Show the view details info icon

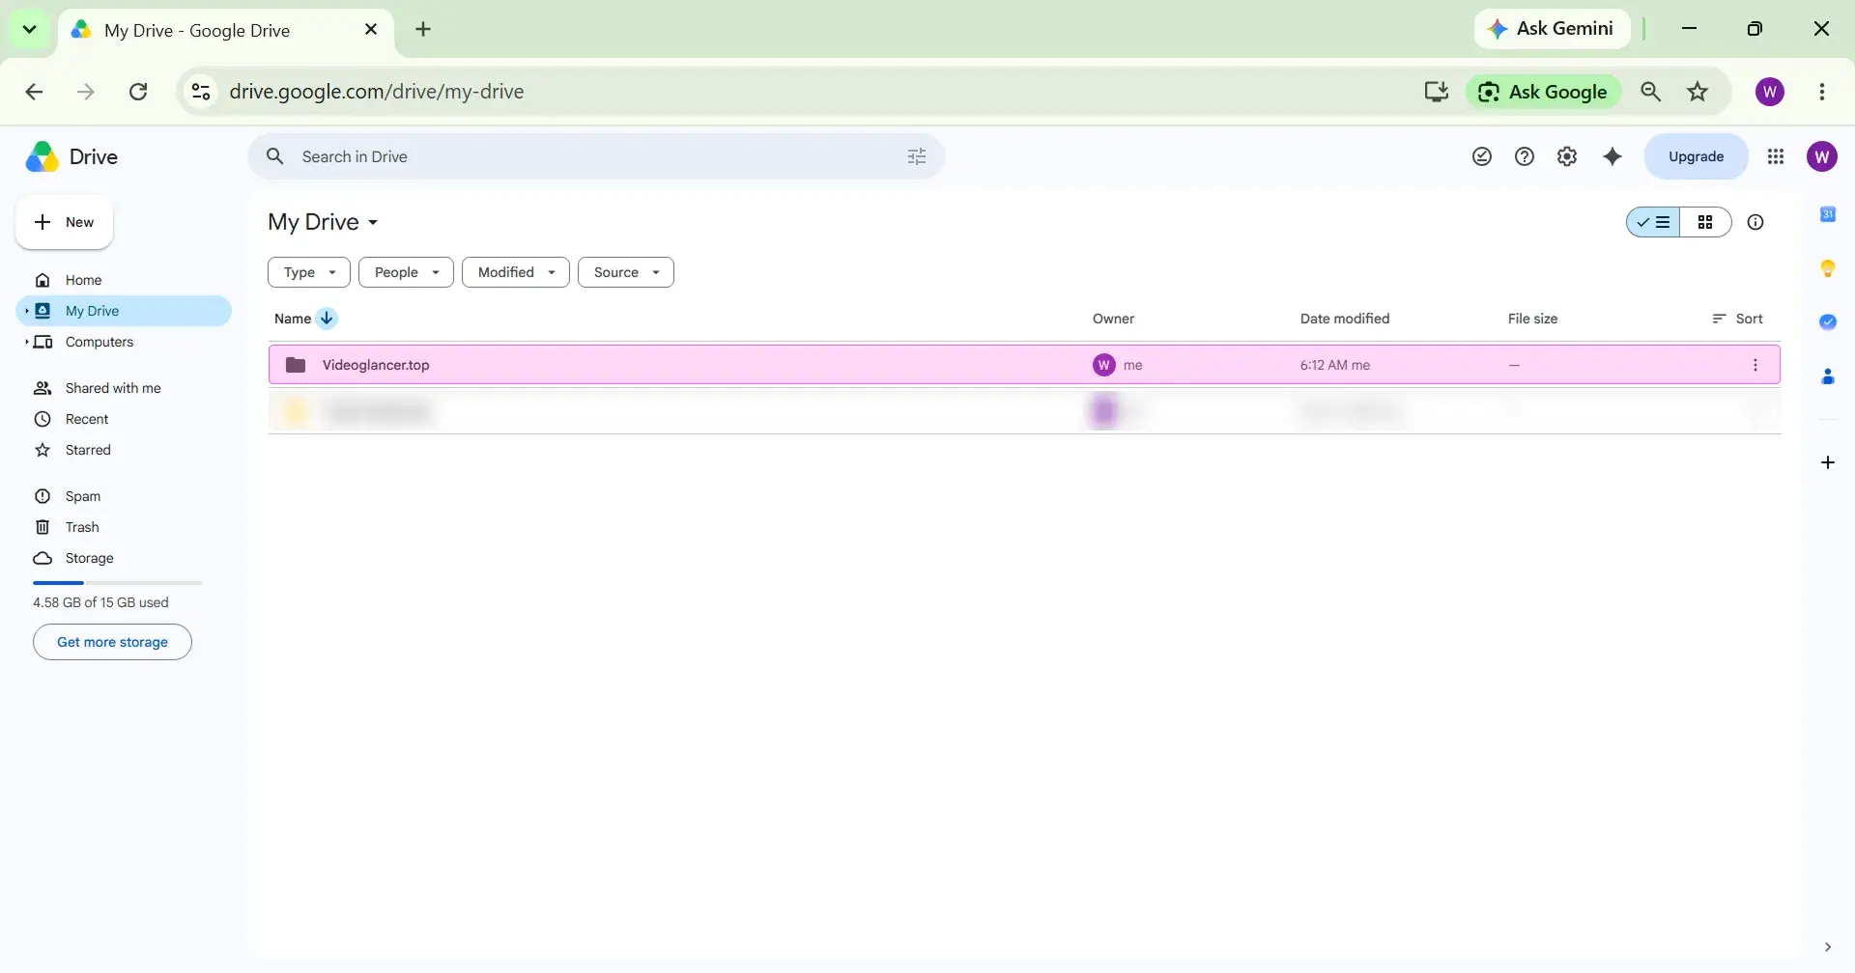click(1755, 222)
